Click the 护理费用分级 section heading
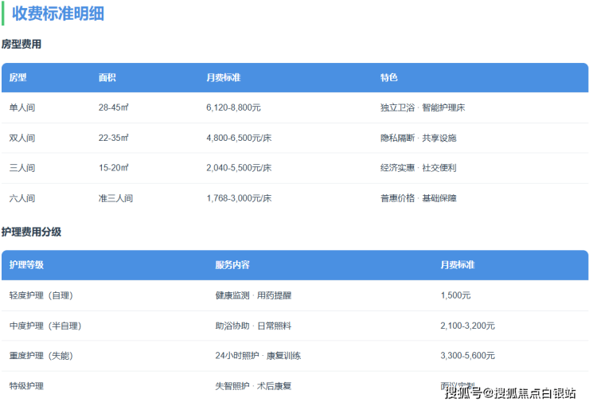Image resolution: width=589 pixels, height=406 pixels. point(31,232)
